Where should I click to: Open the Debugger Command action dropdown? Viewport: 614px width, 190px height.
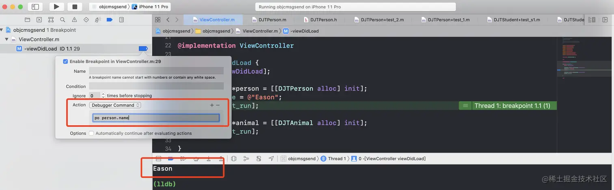[x=115, y=105]
